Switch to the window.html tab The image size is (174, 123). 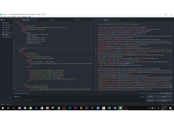click(26, 20)
